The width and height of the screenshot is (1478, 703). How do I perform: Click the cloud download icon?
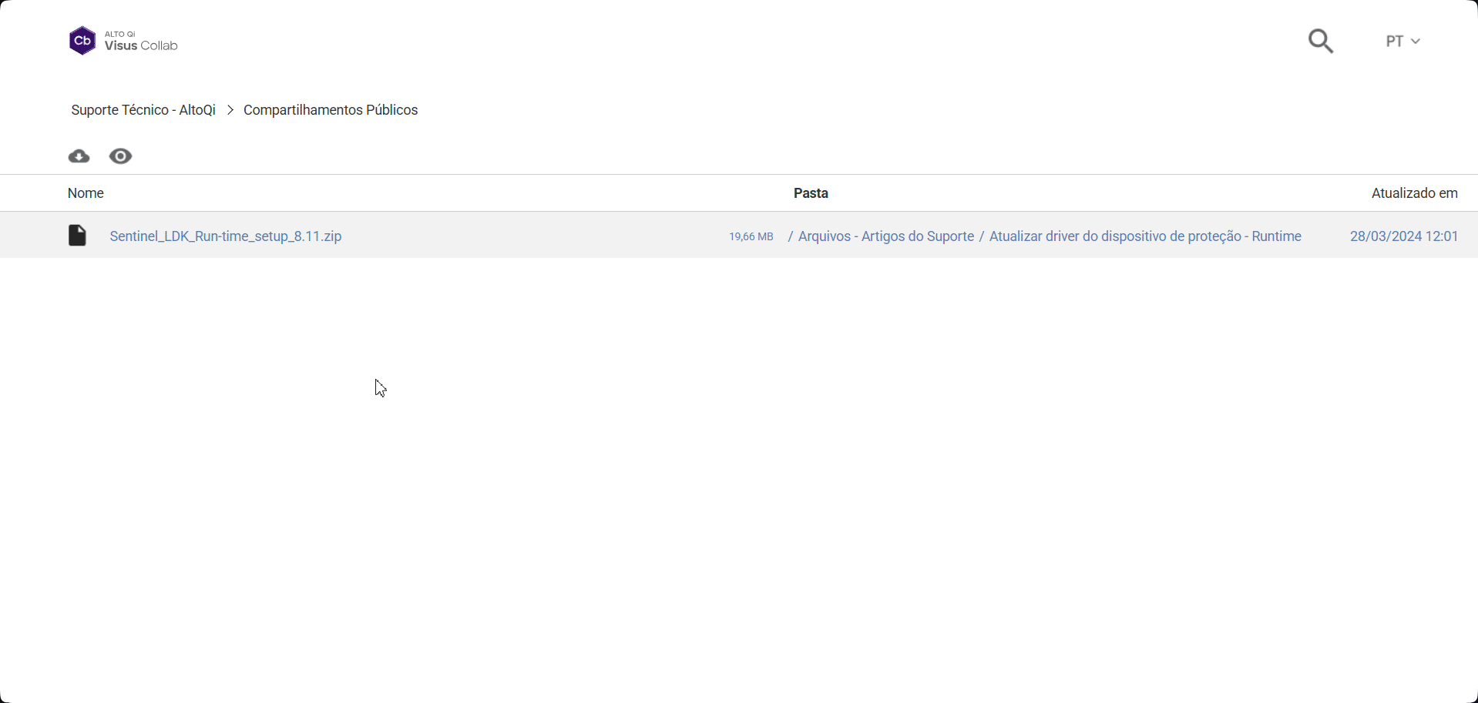coord(79,156)
